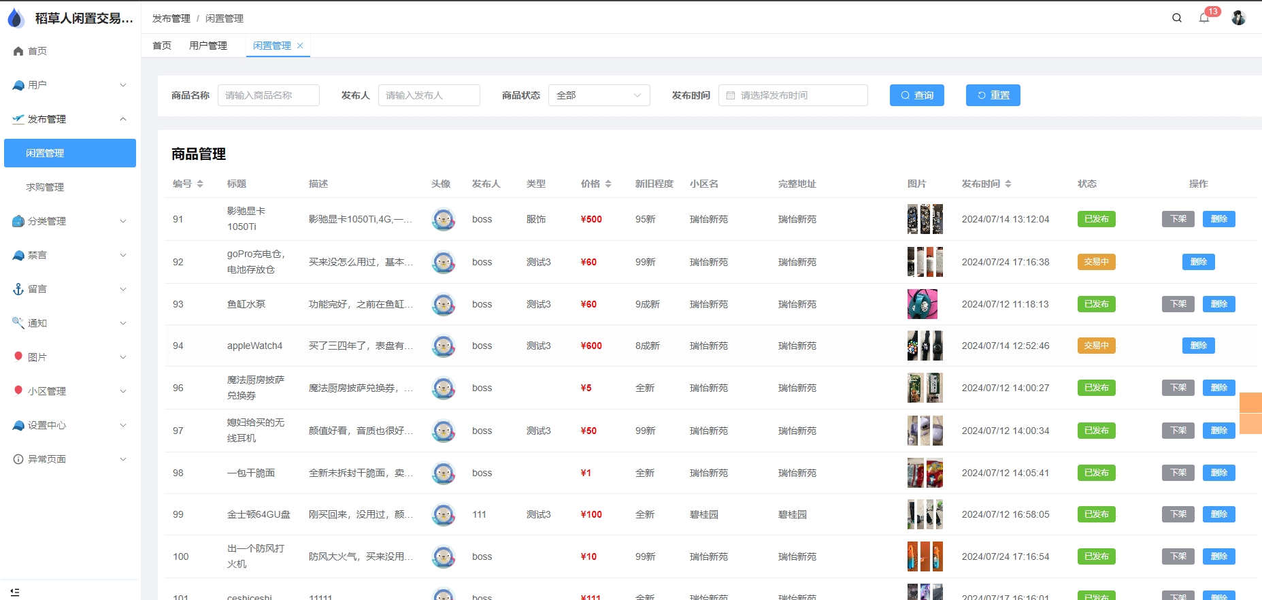Click the calendar icon in 发布时间 field
Screen dimensions: 1262x600
(x=731, y=95)
